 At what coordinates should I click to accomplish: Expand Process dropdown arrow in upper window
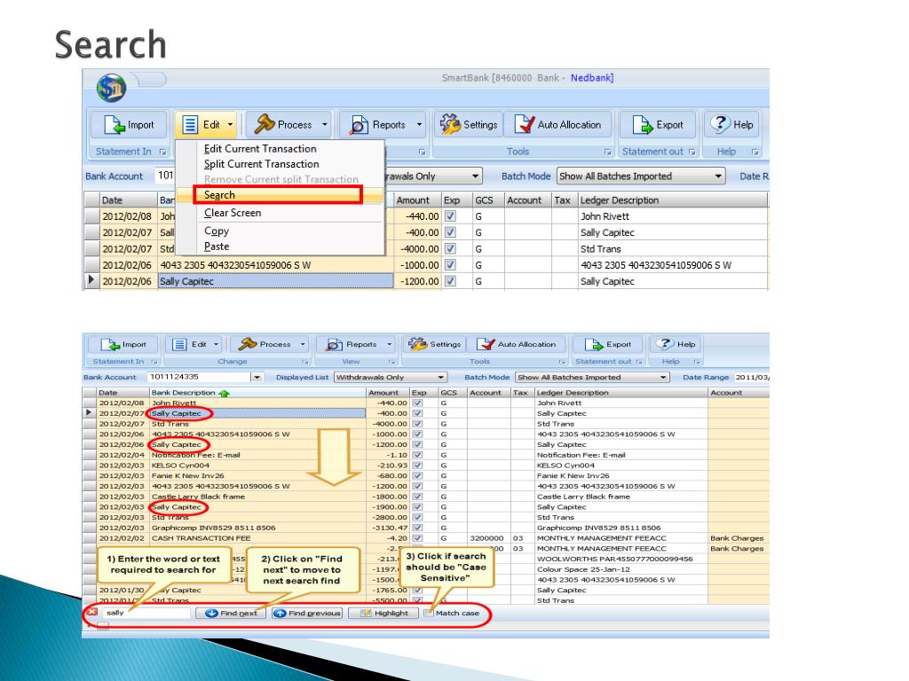[x=325, y=124]
